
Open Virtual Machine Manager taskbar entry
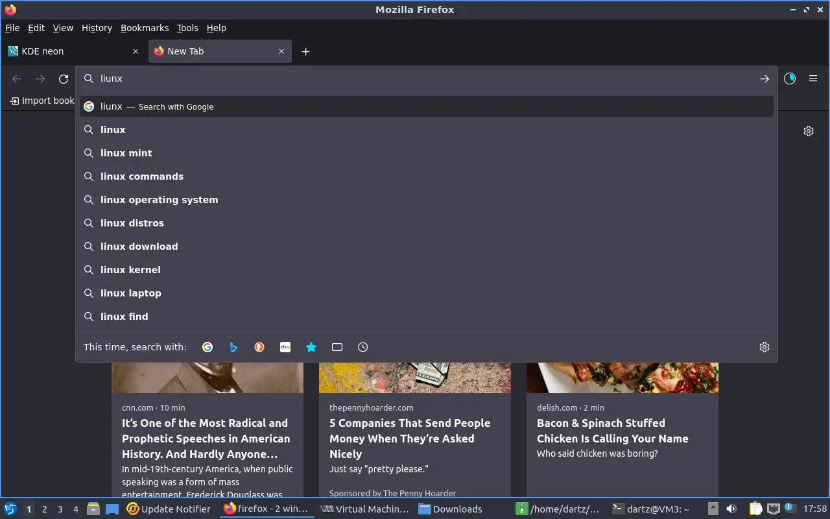tap(365, 509)
